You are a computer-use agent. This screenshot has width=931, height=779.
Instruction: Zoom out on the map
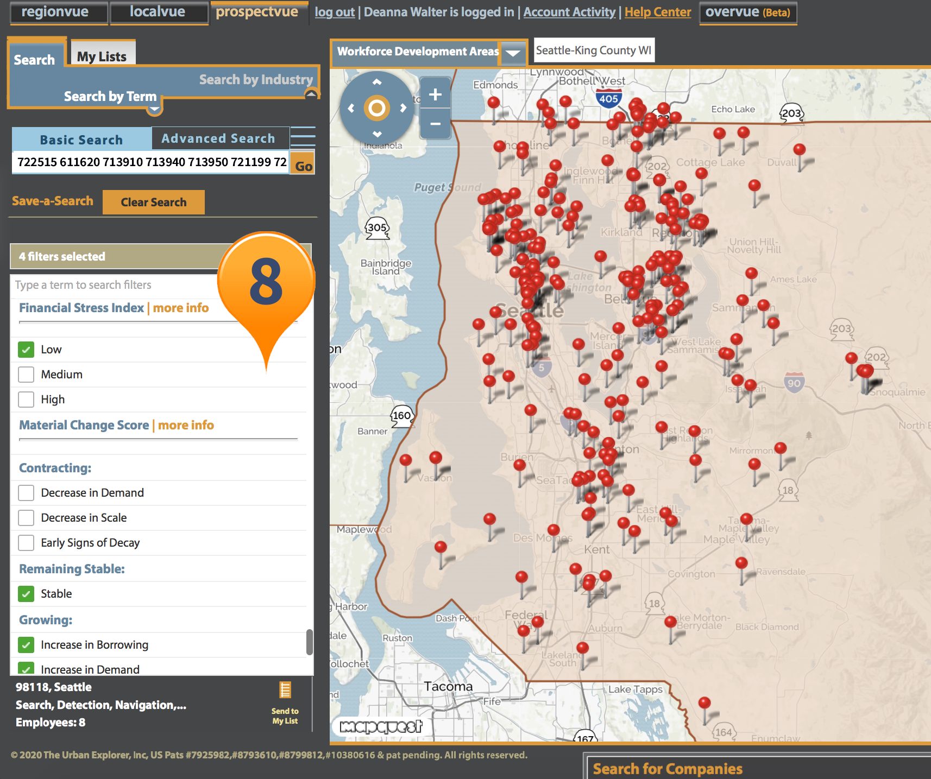pos(435,124)
